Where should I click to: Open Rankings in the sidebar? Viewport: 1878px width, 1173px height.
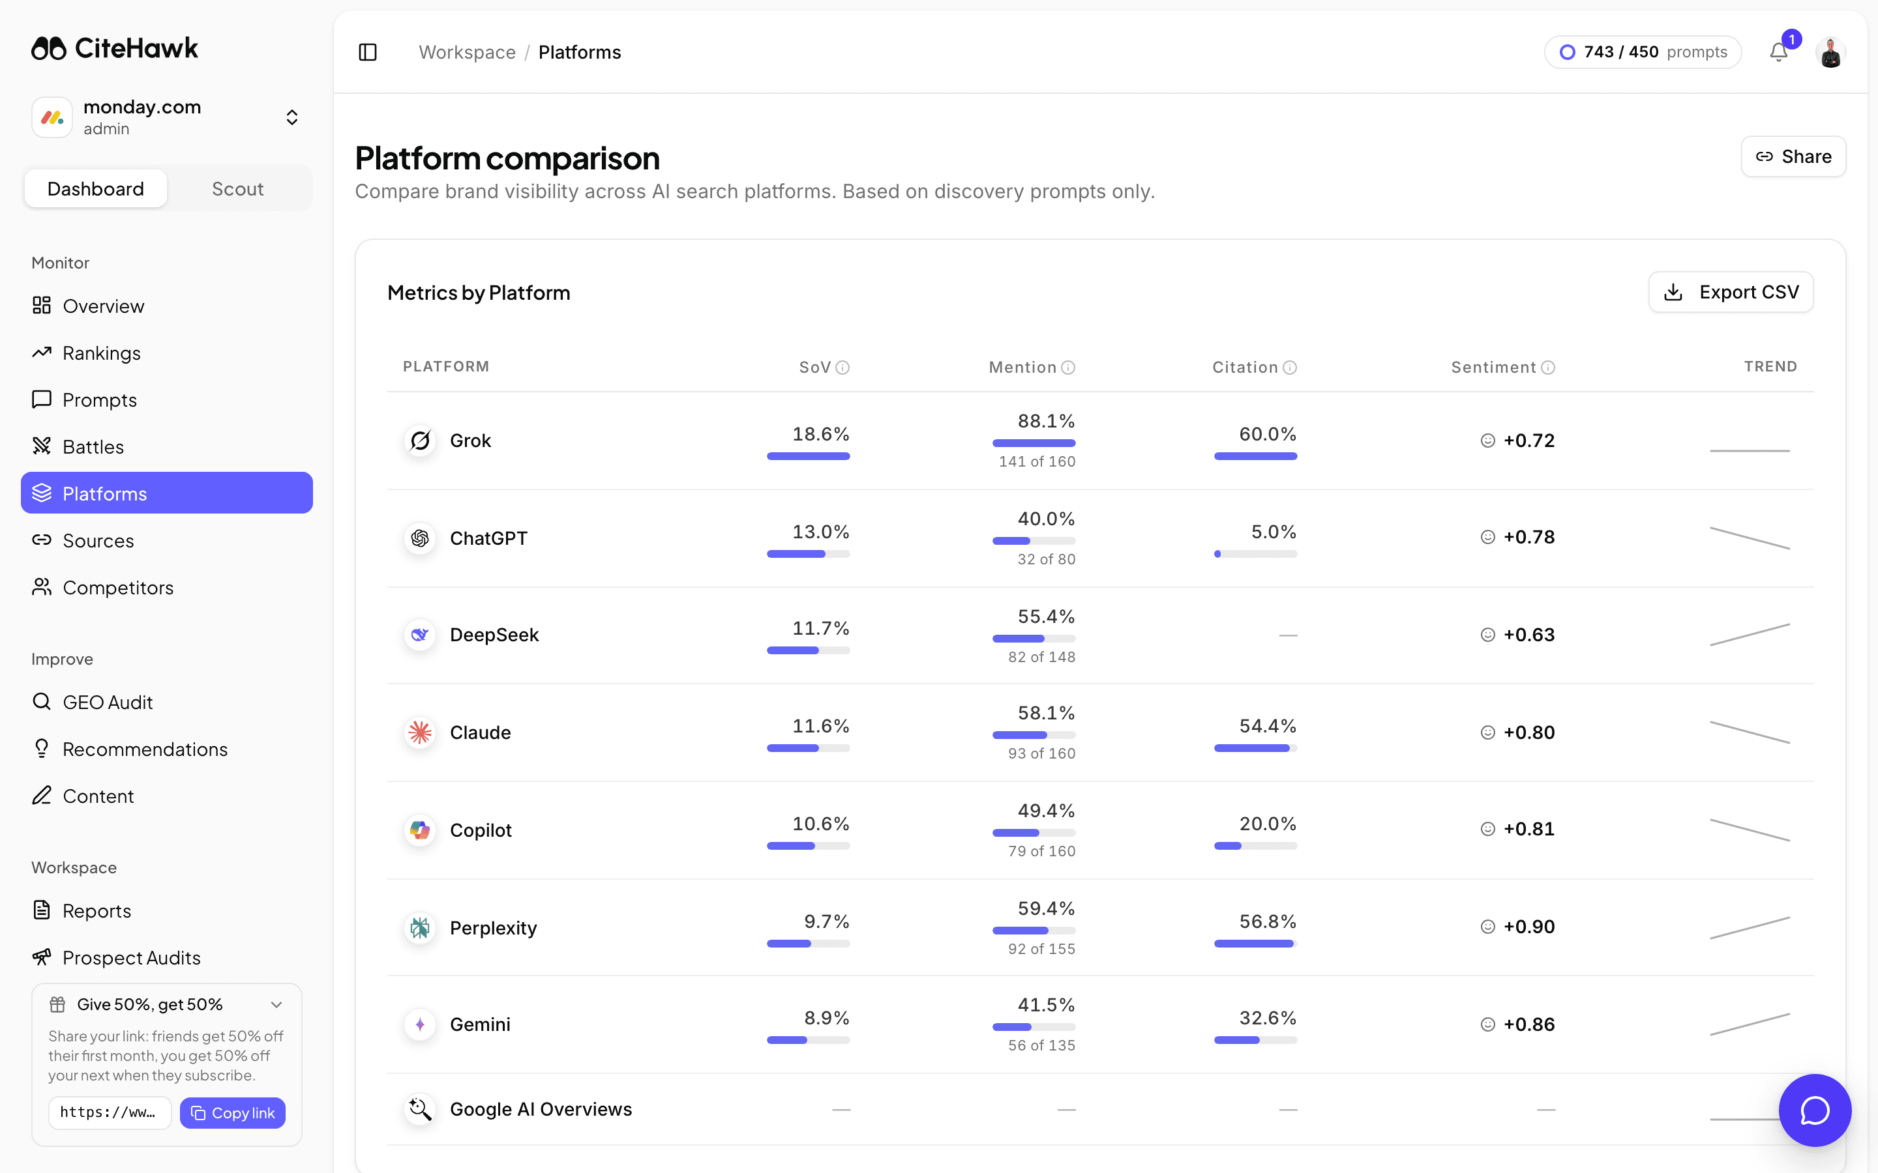tap(167, 353)
